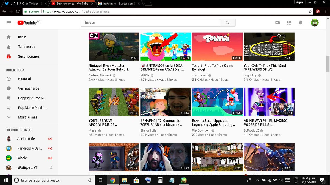This screenshot has width=330, height=185.
Task: Switch to the instagram Google search tab
Action: coord(119,4)
